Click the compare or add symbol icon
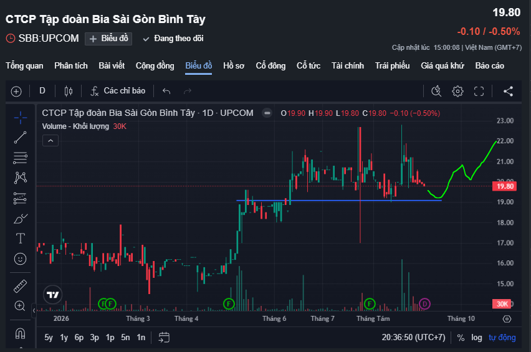The height and width of the screenshot is (352, 531). (x=16, y=91)
